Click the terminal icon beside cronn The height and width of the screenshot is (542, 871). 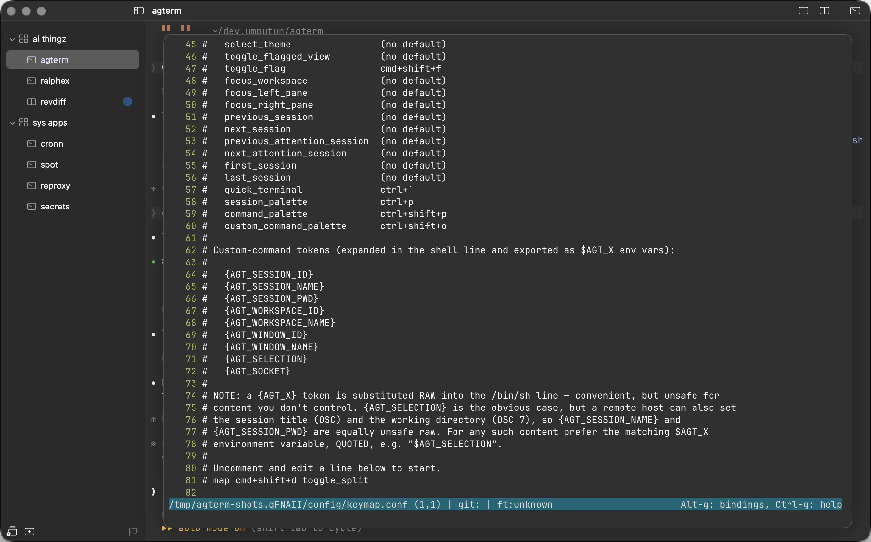click(x=31, y=143)
